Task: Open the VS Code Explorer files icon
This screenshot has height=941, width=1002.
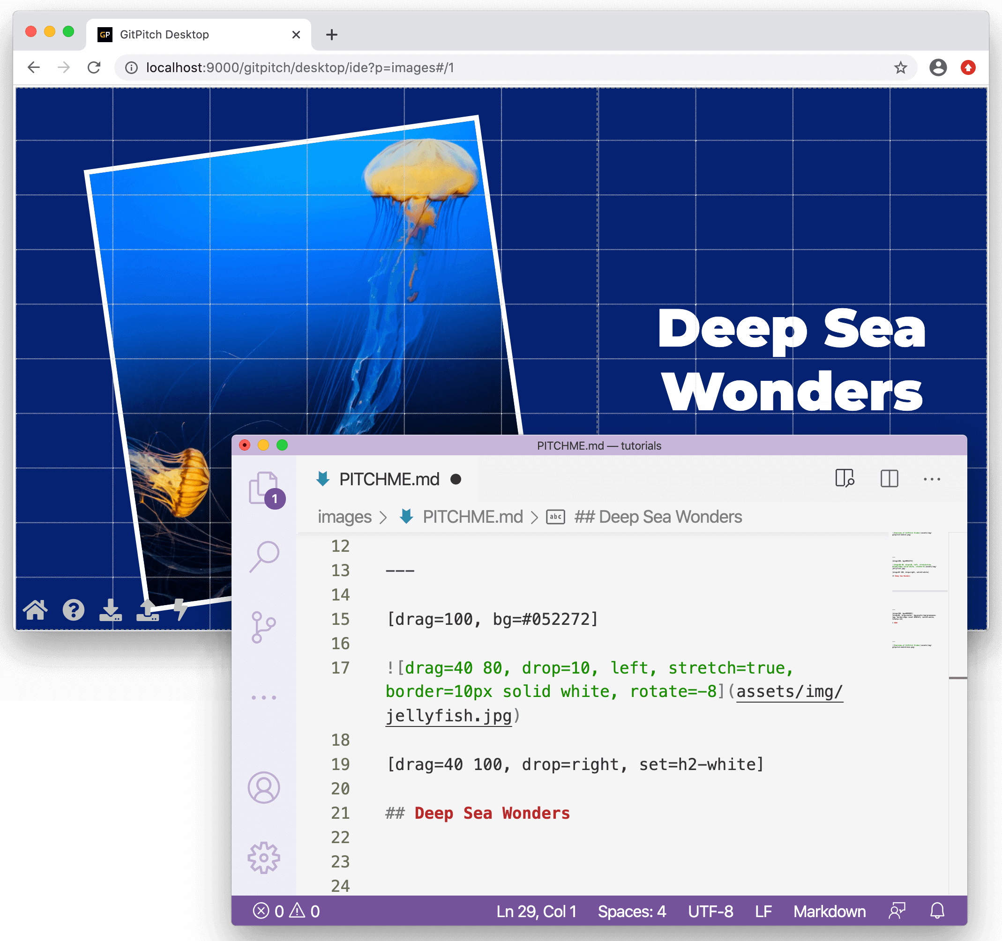Action: (x=263, y=487)
